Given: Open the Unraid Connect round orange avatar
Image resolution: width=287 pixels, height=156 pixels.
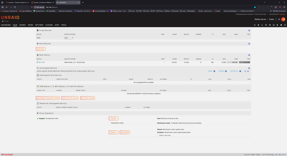Looking at the screenshot, I should pos(283,19).
